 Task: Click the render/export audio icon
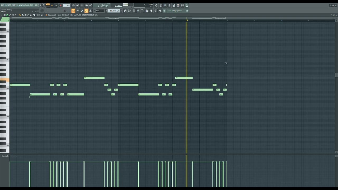point(178,6)
